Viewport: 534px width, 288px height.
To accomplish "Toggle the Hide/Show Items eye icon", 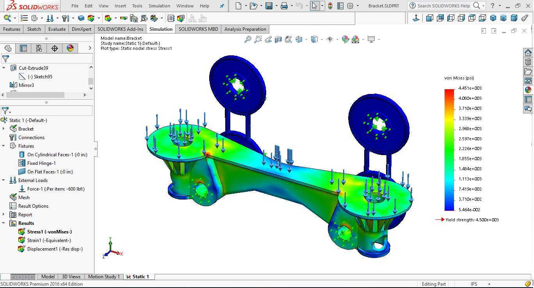I will point(330,39).
